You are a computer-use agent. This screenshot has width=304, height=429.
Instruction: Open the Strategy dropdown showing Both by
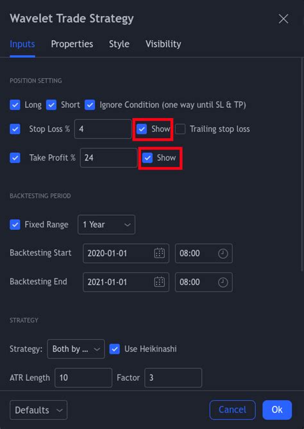pyautogui.click(x=76, y=349)
